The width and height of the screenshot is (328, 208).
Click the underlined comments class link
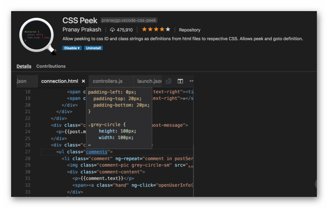tap(97, 152)
